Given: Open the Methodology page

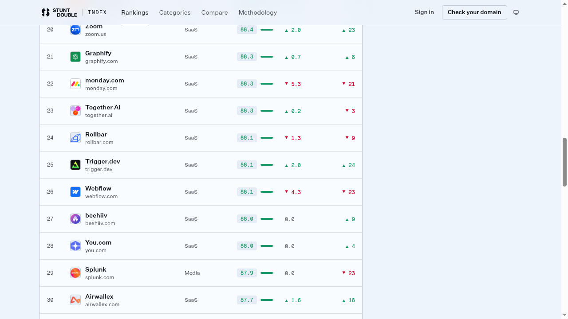Looking at the screenshot, I should click(258, 12).
